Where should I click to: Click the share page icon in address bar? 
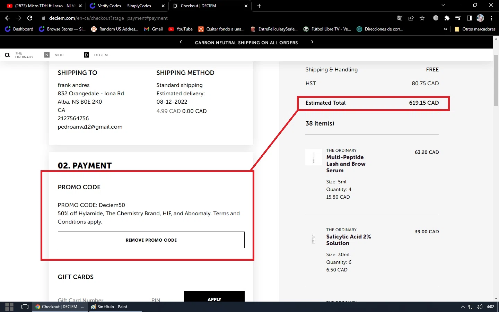tap(411, 18)
